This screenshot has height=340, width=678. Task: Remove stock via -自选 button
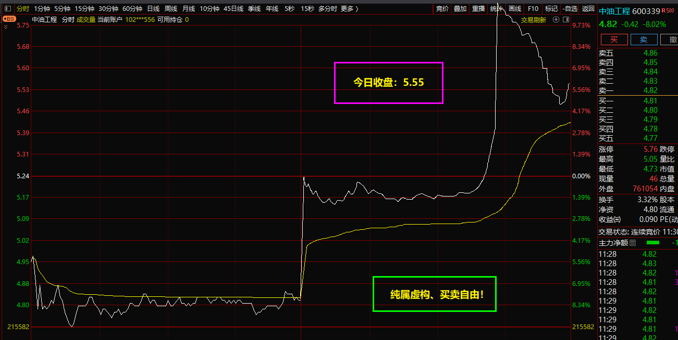click(x=570, y=9)
